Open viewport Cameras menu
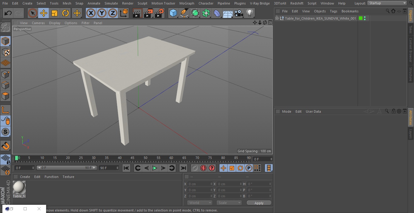 click(x=38, y=23)
